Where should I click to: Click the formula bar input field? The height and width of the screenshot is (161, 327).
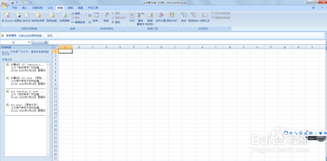[187, 42]
